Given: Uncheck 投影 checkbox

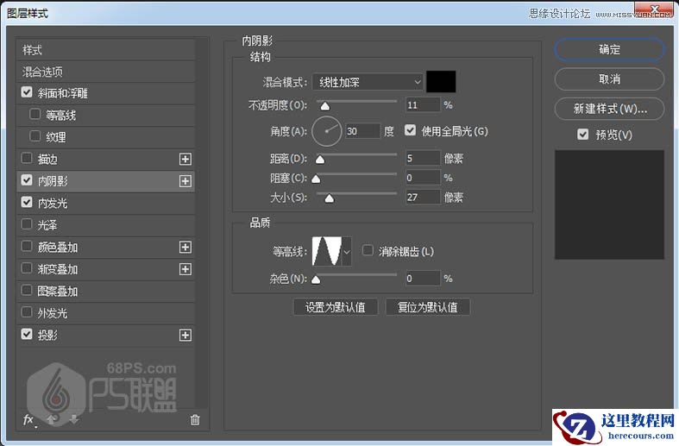Looking at the screenshot, I should click(x=27, y=334).
